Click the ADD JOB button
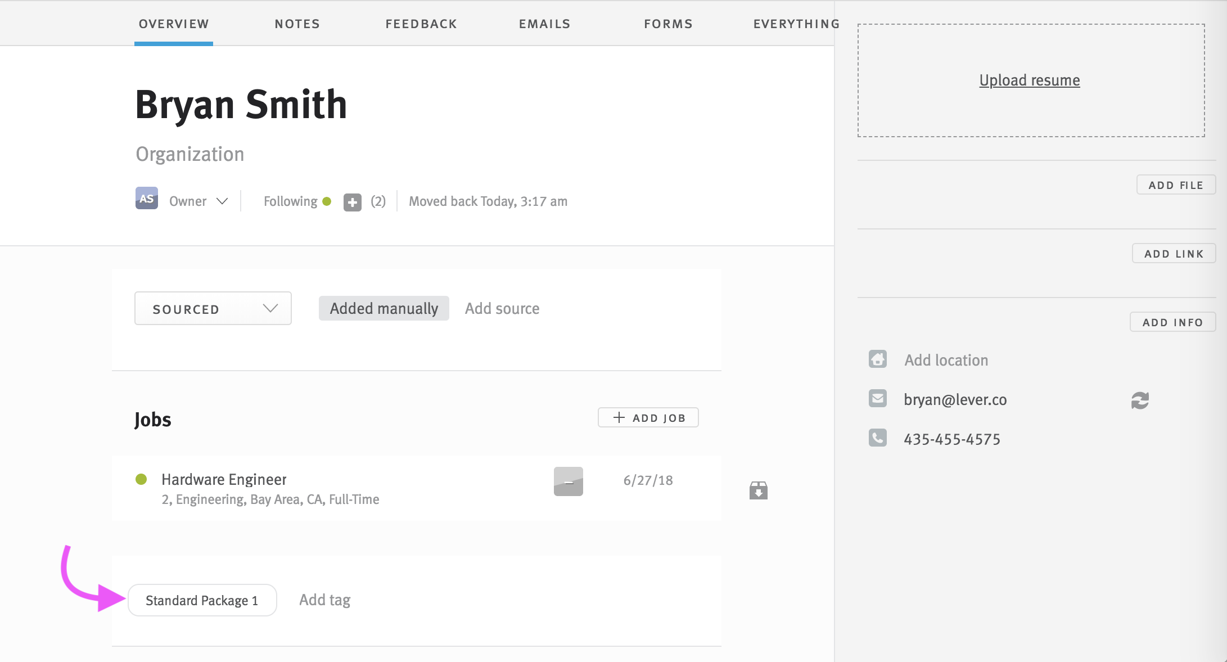 pos(648,418)
